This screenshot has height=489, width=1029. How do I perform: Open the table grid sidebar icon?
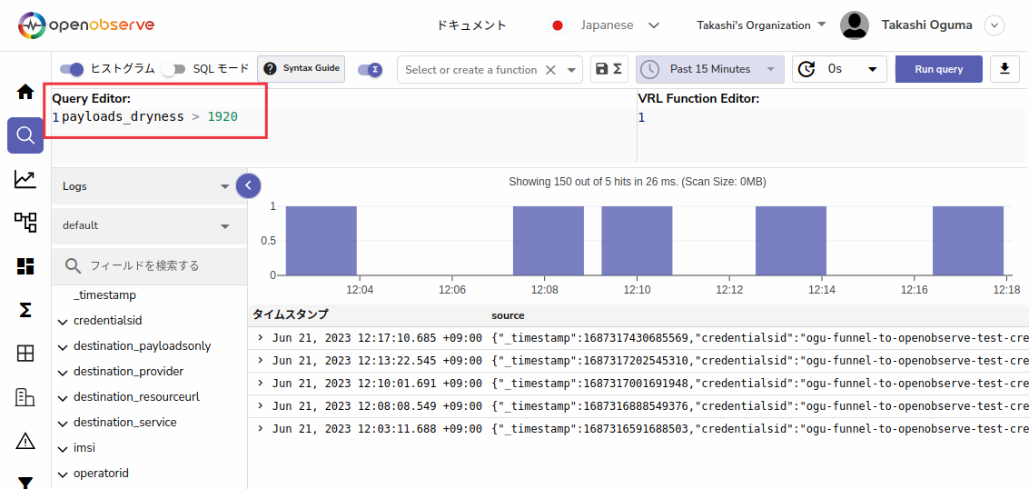point(25,354)
